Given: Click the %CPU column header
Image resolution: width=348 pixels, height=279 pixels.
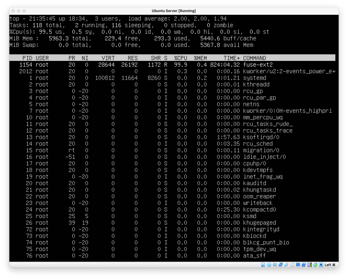Looking at the screenshot, I should tap(180, 58).
